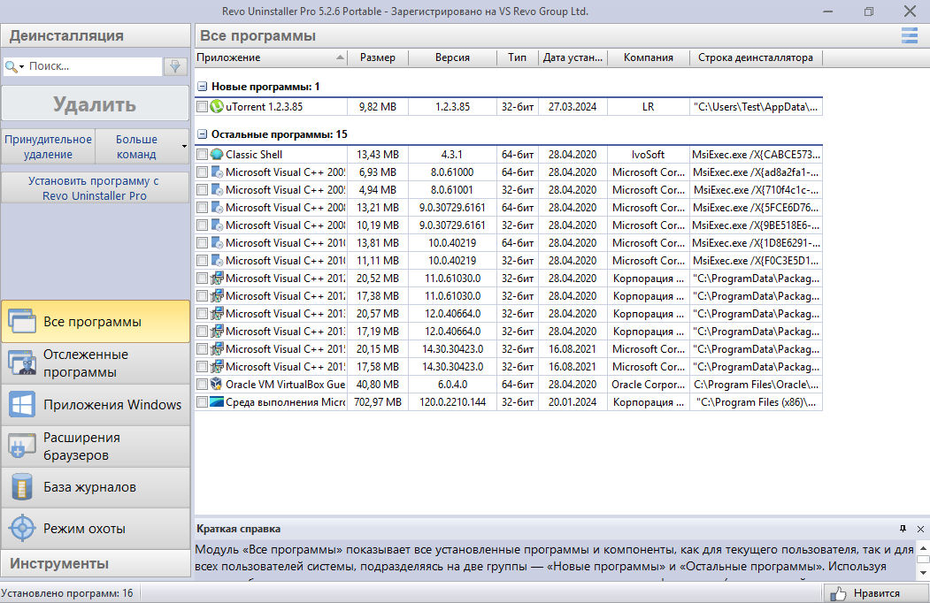Click inside the Поиск search field
The height and width of the screenshot is (603, 930).
[94, 66]
